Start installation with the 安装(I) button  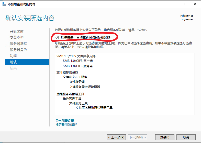[165, 137]
